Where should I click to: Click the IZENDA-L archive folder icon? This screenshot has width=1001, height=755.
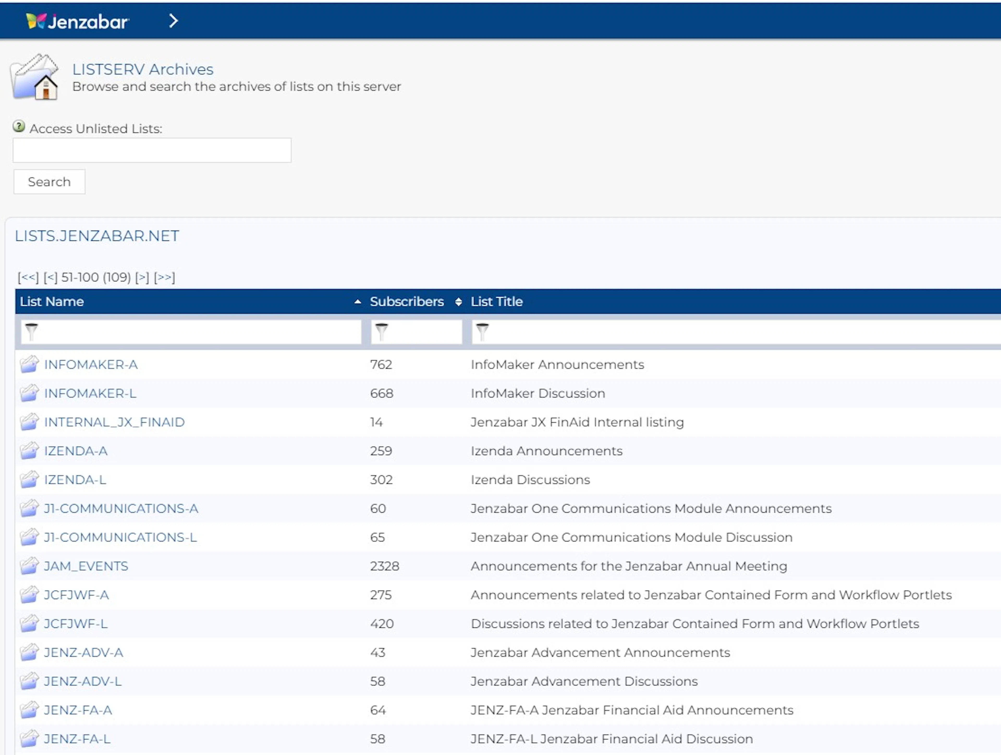pos(29,480)
